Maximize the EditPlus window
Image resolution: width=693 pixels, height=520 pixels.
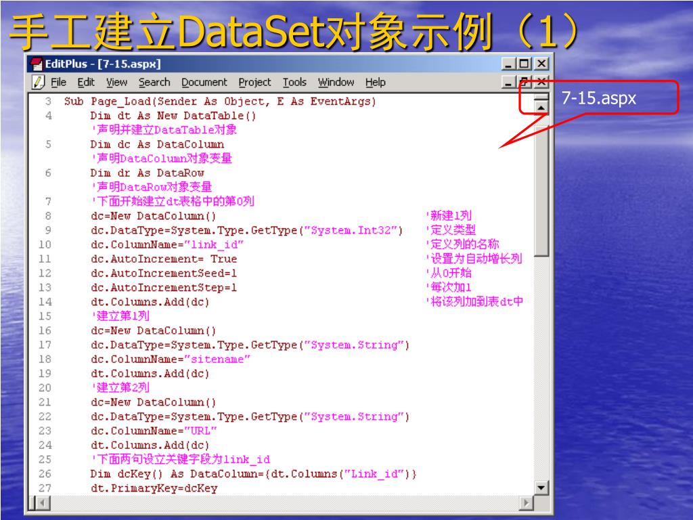point(524,64)
